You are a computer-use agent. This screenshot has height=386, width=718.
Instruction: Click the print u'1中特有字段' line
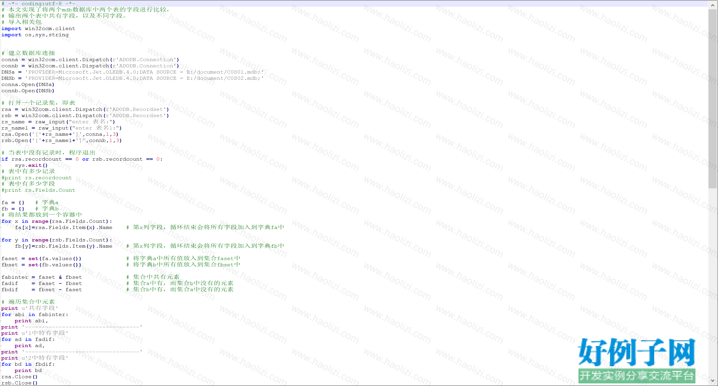pyautogui.click(x=34, y=333)
